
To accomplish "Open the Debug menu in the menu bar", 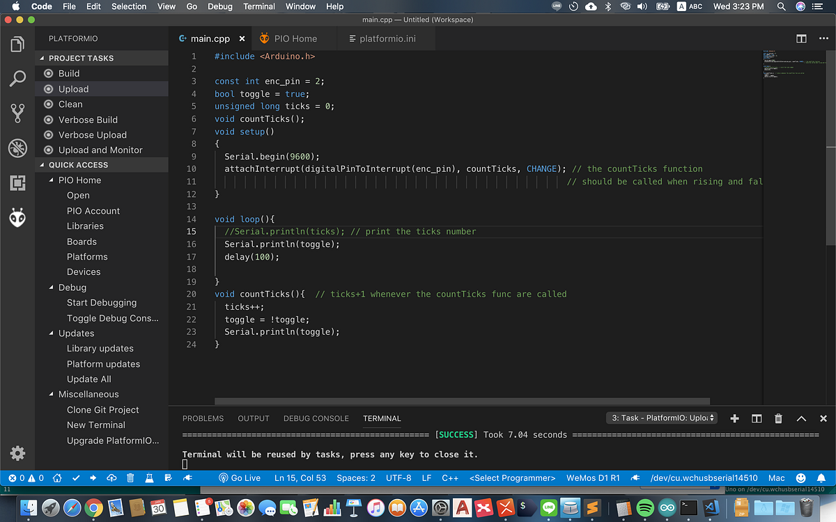I will 220,6.
